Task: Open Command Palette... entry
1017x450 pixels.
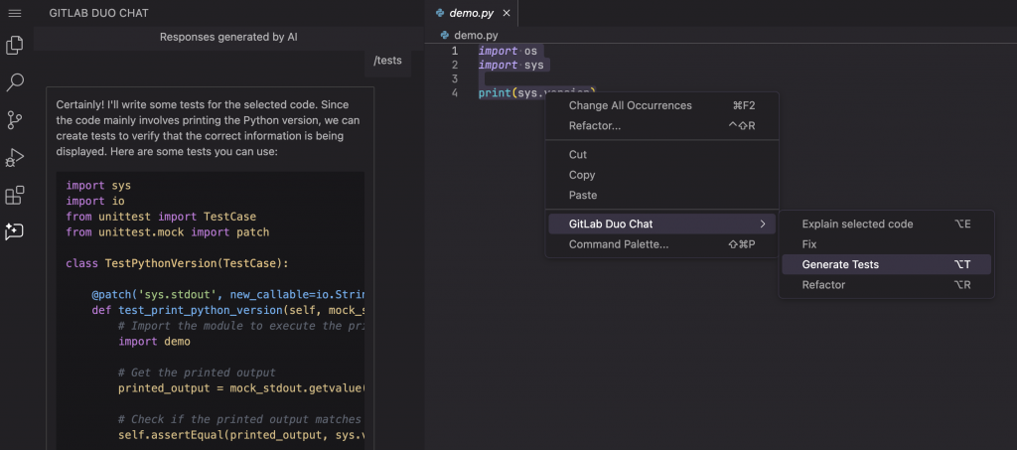Action: tap(618, 244)
